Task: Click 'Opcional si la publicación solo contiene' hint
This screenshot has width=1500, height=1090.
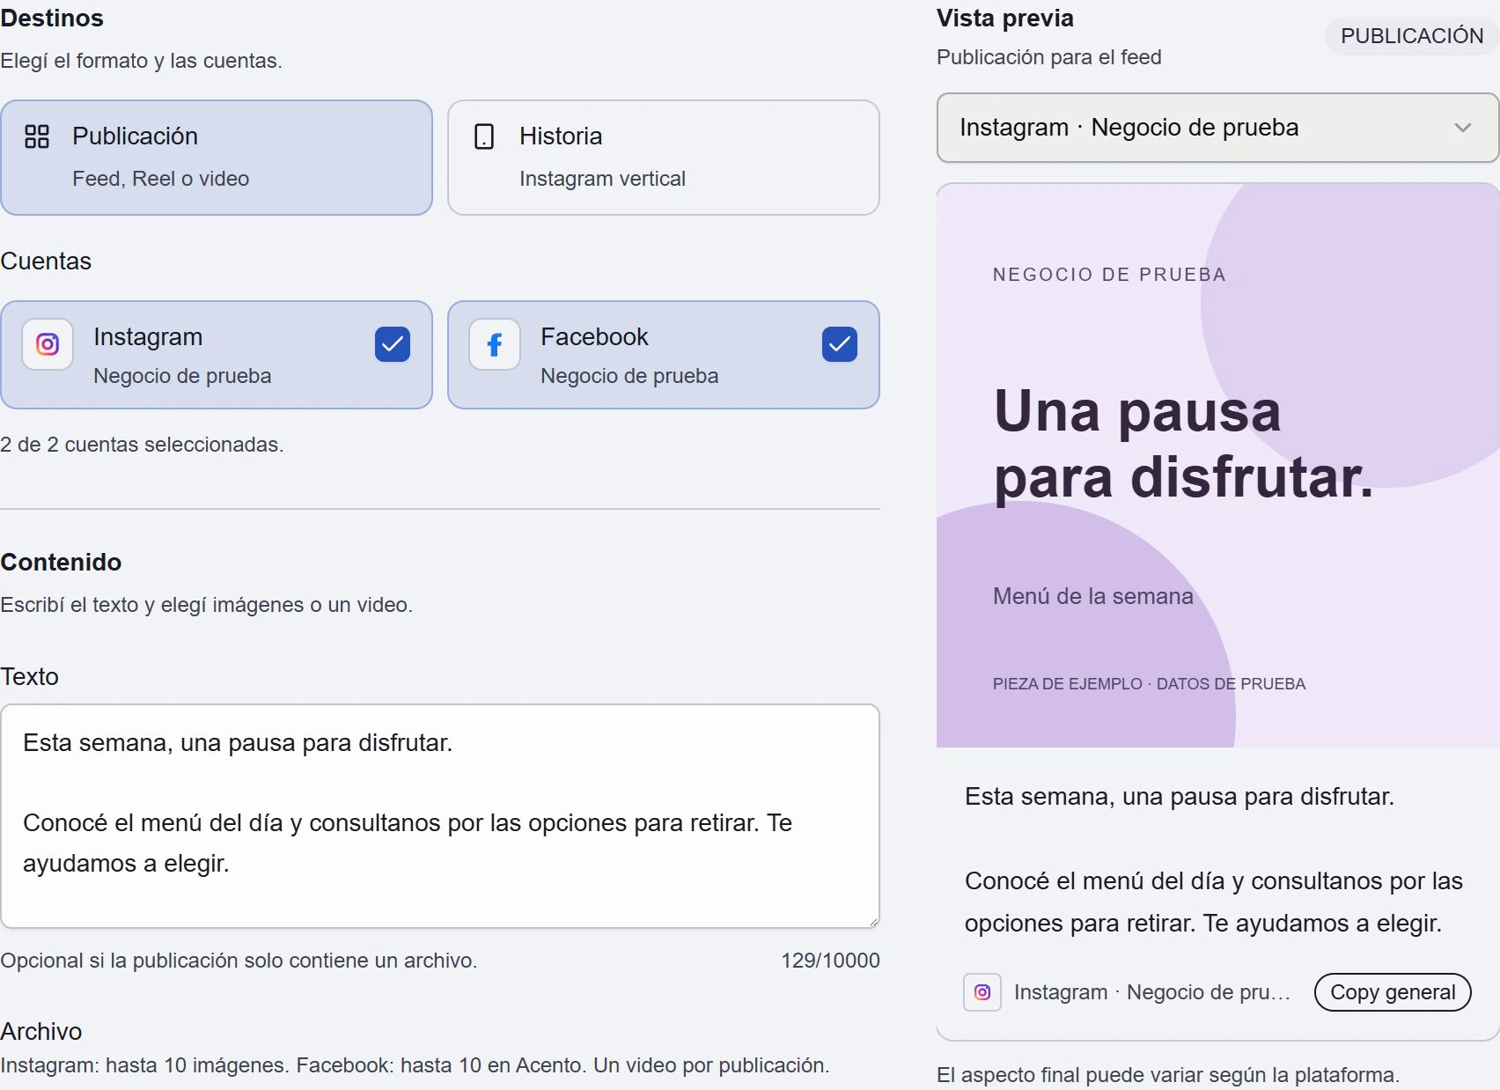Action: pos(239,961)
